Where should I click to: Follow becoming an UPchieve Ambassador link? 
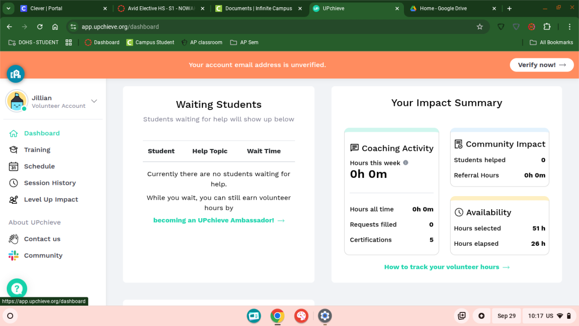[219, 221]
